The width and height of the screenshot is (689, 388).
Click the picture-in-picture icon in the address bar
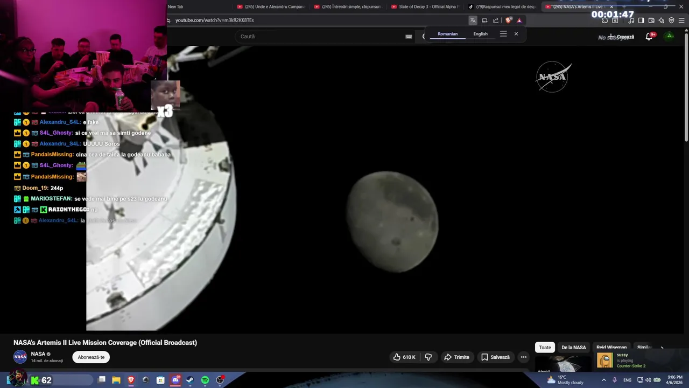tap(484, 20)
